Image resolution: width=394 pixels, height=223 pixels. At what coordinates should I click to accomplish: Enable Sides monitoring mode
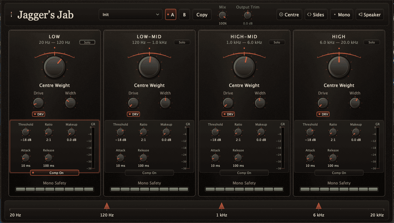316,15
